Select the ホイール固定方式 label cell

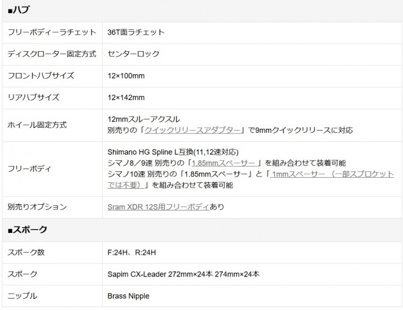(37, 124)
